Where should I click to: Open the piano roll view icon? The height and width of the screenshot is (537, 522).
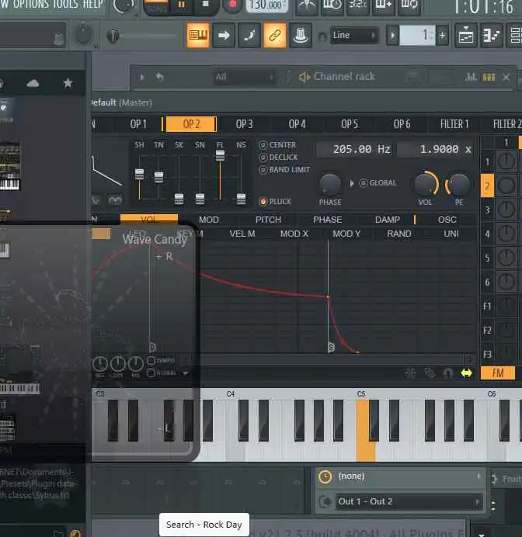tap(492, 35)
